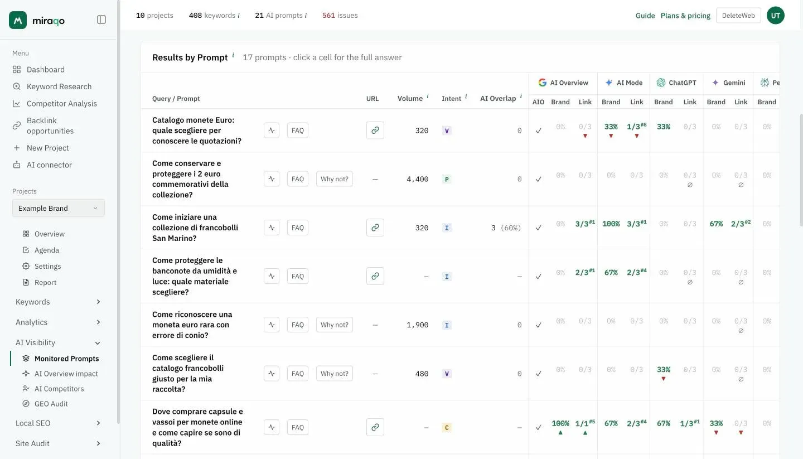Click the info icon next to AI Overlap header
The width and height of the screenshot is (803, 459).
click(521, 96)
